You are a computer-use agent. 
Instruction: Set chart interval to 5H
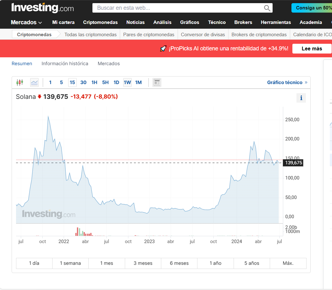point(105,82)
